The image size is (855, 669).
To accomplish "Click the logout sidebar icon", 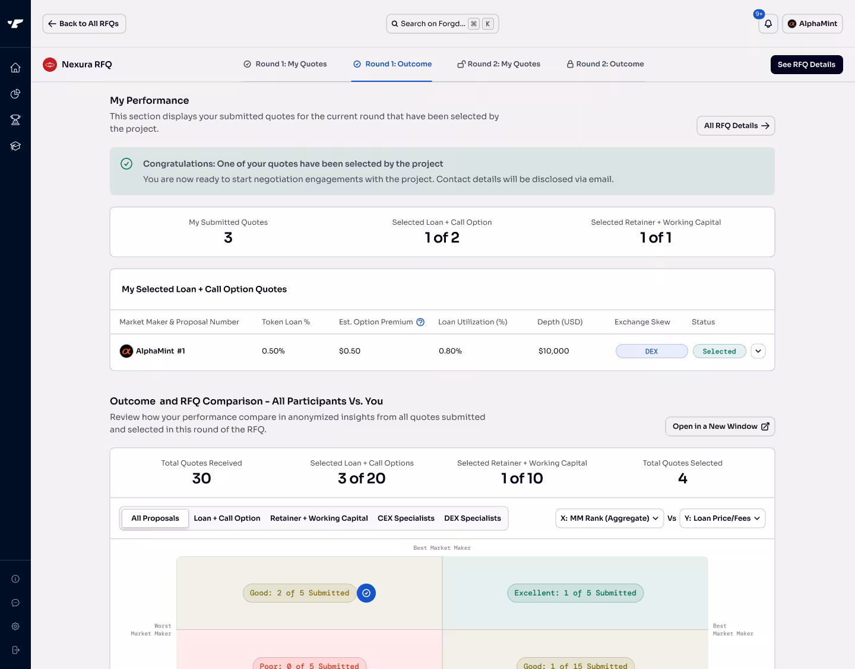I will click(x=15, y=650).
